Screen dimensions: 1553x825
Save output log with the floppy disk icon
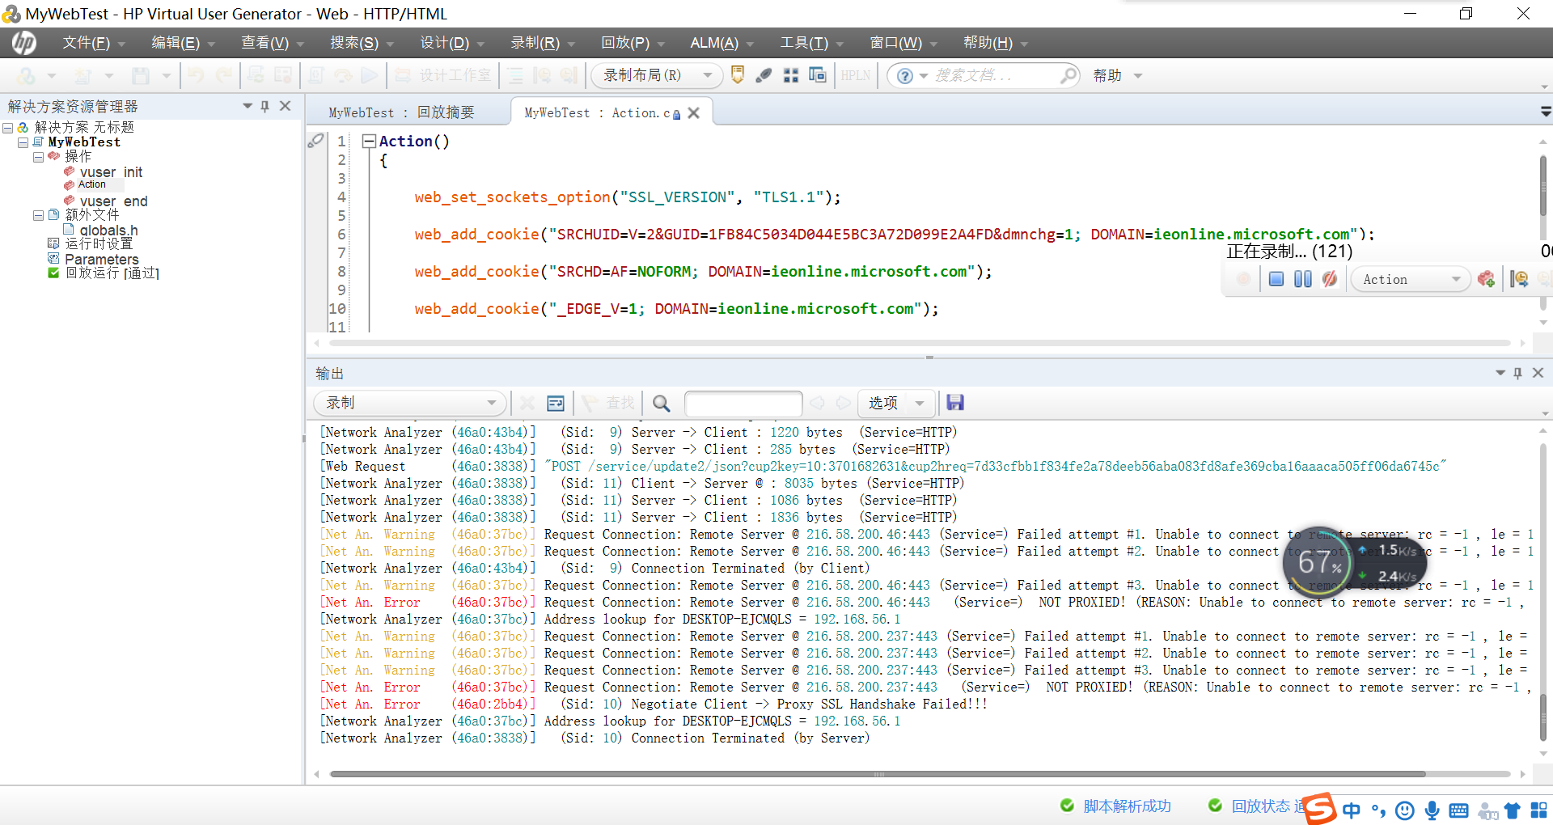tap(955, 403)
